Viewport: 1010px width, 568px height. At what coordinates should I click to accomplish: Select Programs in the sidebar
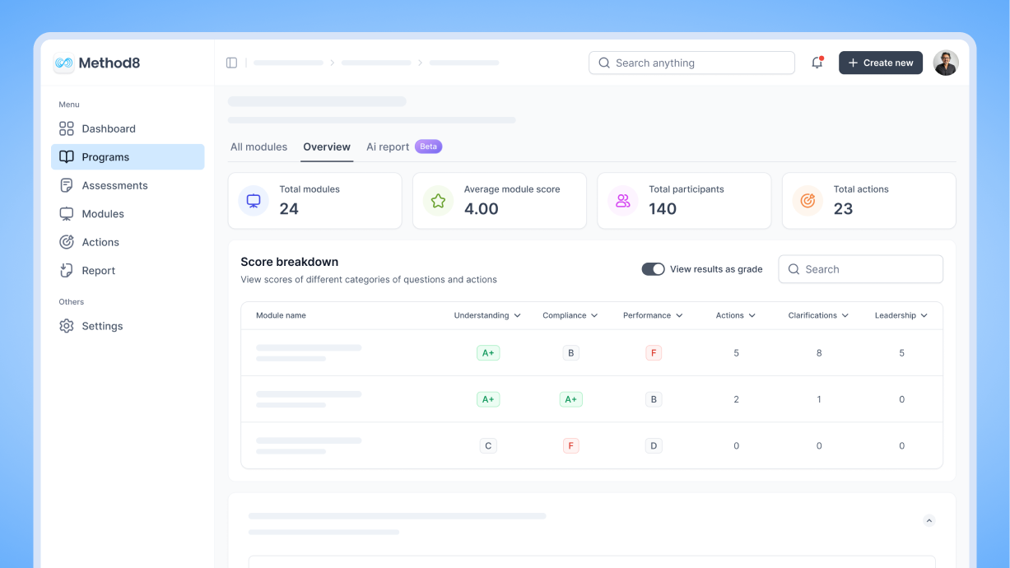click(x=128, y=157)
